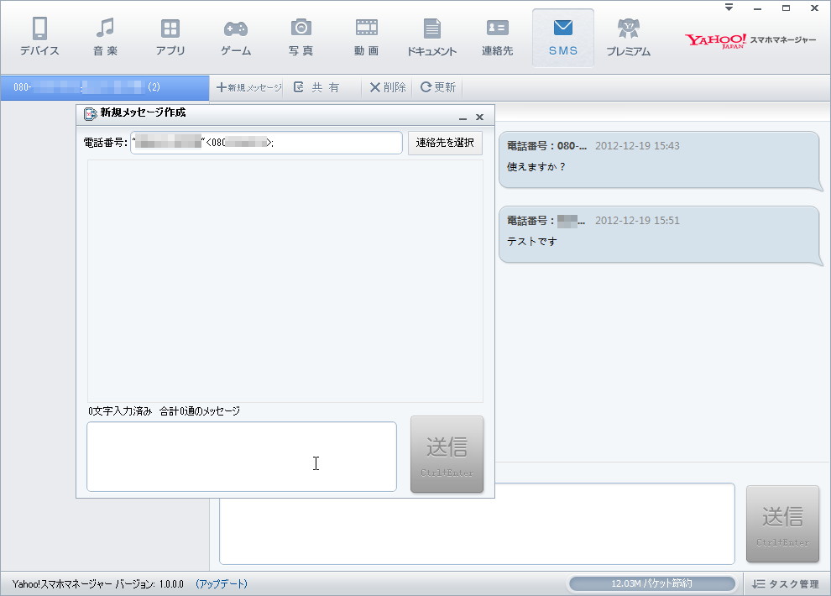Click 送信 in the 新規メッセージ作成 dialog

(447, 454)
